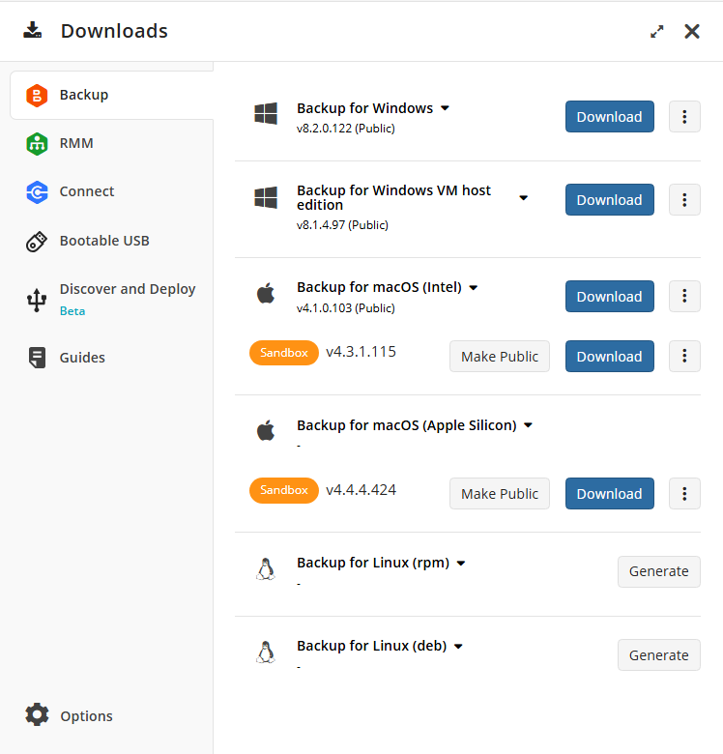Viewport: 723px width, 754px height.
Task: Expand Backup for macOS (Intel) dropdown arrow
Action: (x=474, y=287)
